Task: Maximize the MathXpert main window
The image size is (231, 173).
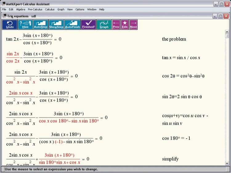Action: coord(221,4)
